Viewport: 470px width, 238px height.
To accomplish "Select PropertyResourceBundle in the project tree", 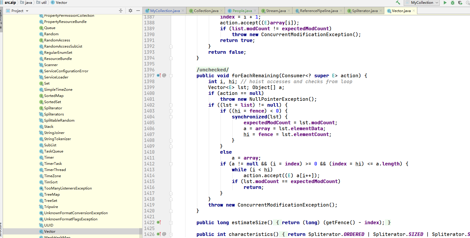I will coord(65,22).
